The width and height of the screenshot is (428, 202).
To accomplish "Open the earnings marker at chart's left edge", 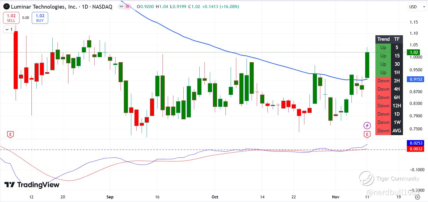I will [10, 135].
